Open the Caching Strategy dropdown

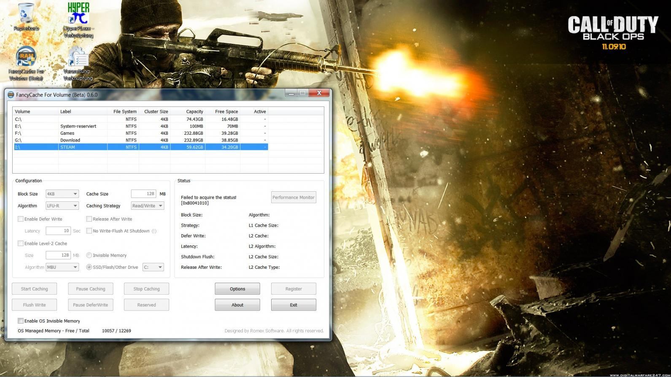pyautogui.click(x=147, y=206)
